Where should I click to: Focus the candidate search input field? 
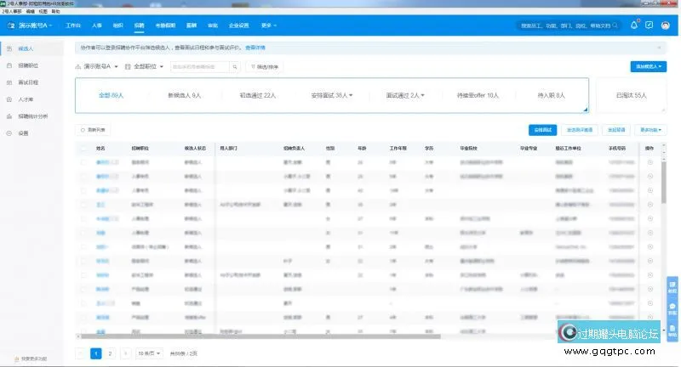tap(200, 67)
